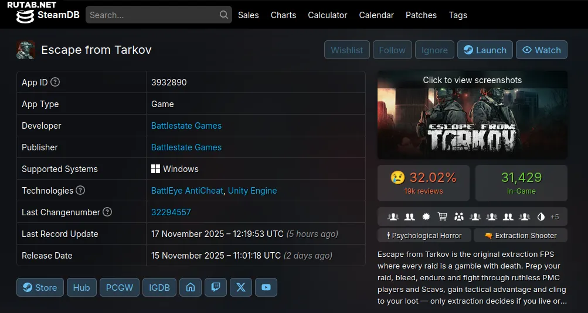Toggle Follow for this game
588x313 pixels.
click(392, 50)
